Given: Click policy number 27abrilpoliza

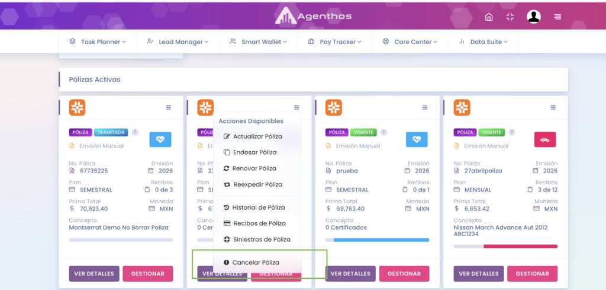Looking at the screenshot, I should [x=483, y=171].
